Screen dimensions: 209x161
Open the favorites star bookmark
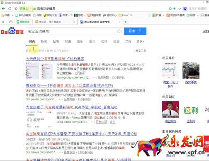(5, 15)
